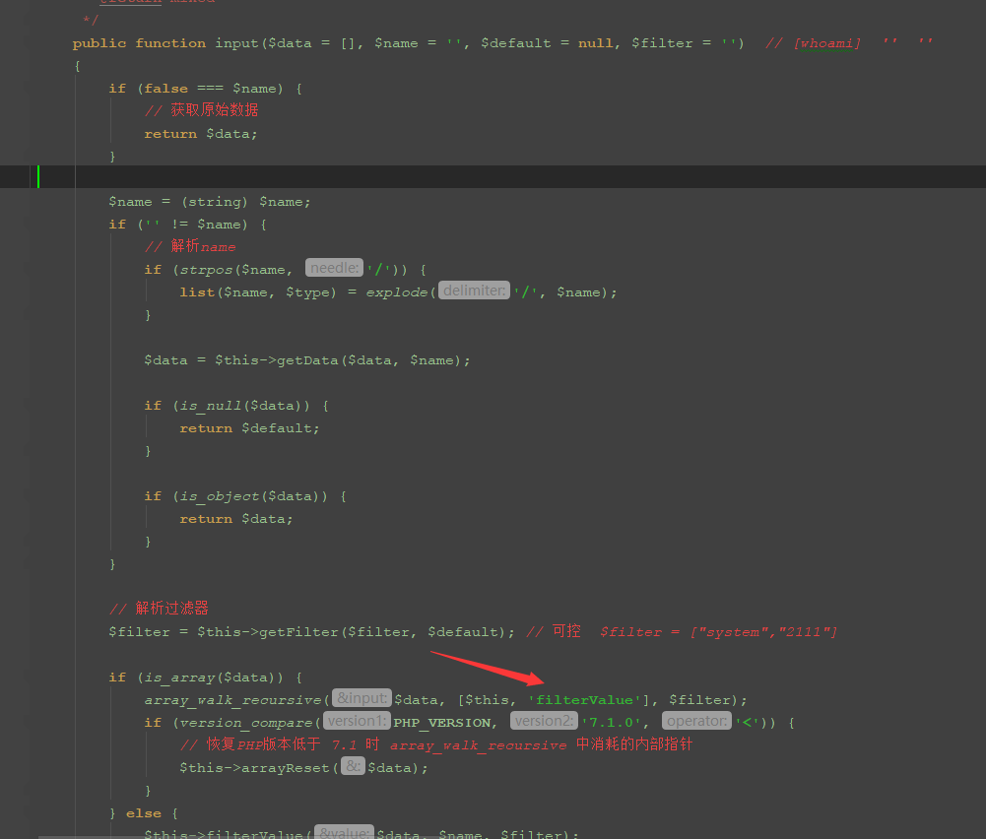Click the input function name in declaration
The image size is (986, 839).
[236, 43]
